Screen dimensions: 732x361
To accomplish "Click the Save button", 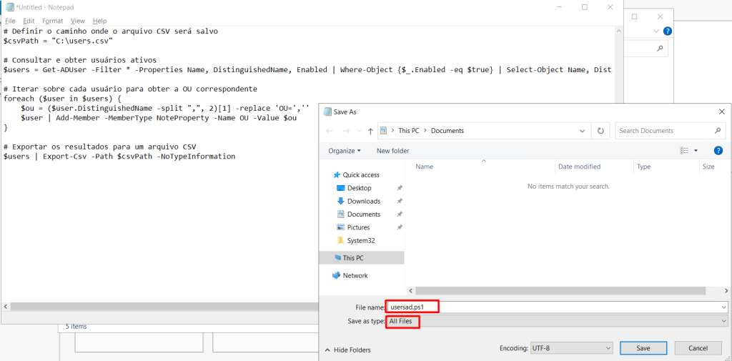I will coord(643,348).
